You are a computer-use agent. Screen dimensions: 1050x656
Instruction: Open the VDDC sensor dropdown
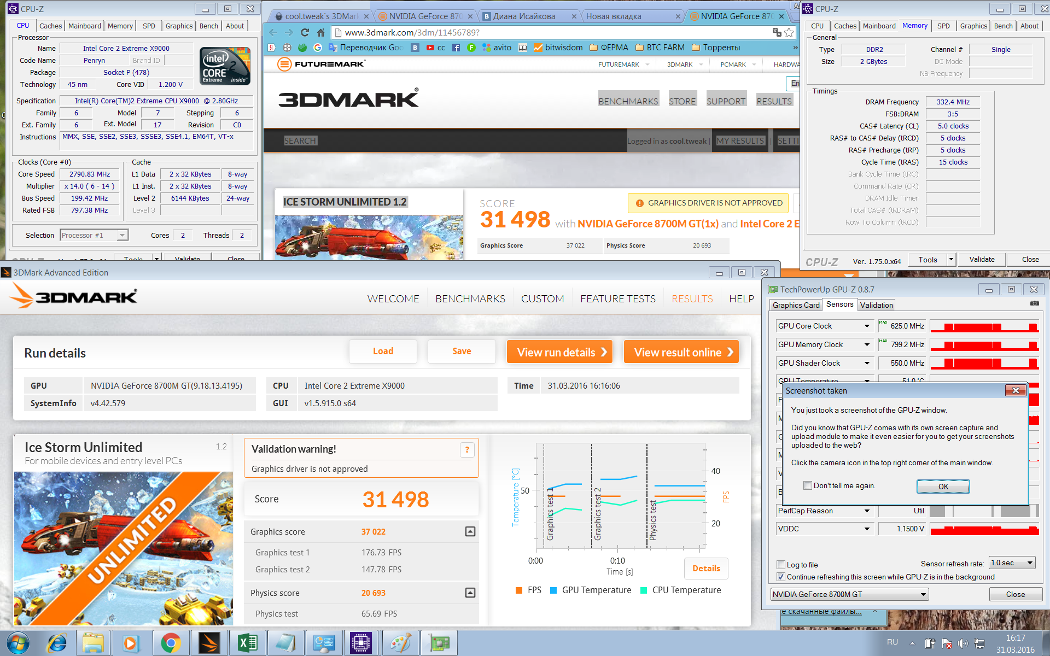867,529
